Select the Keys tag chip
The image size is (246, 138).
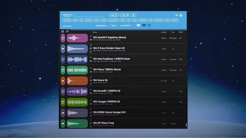pos(168,20)
